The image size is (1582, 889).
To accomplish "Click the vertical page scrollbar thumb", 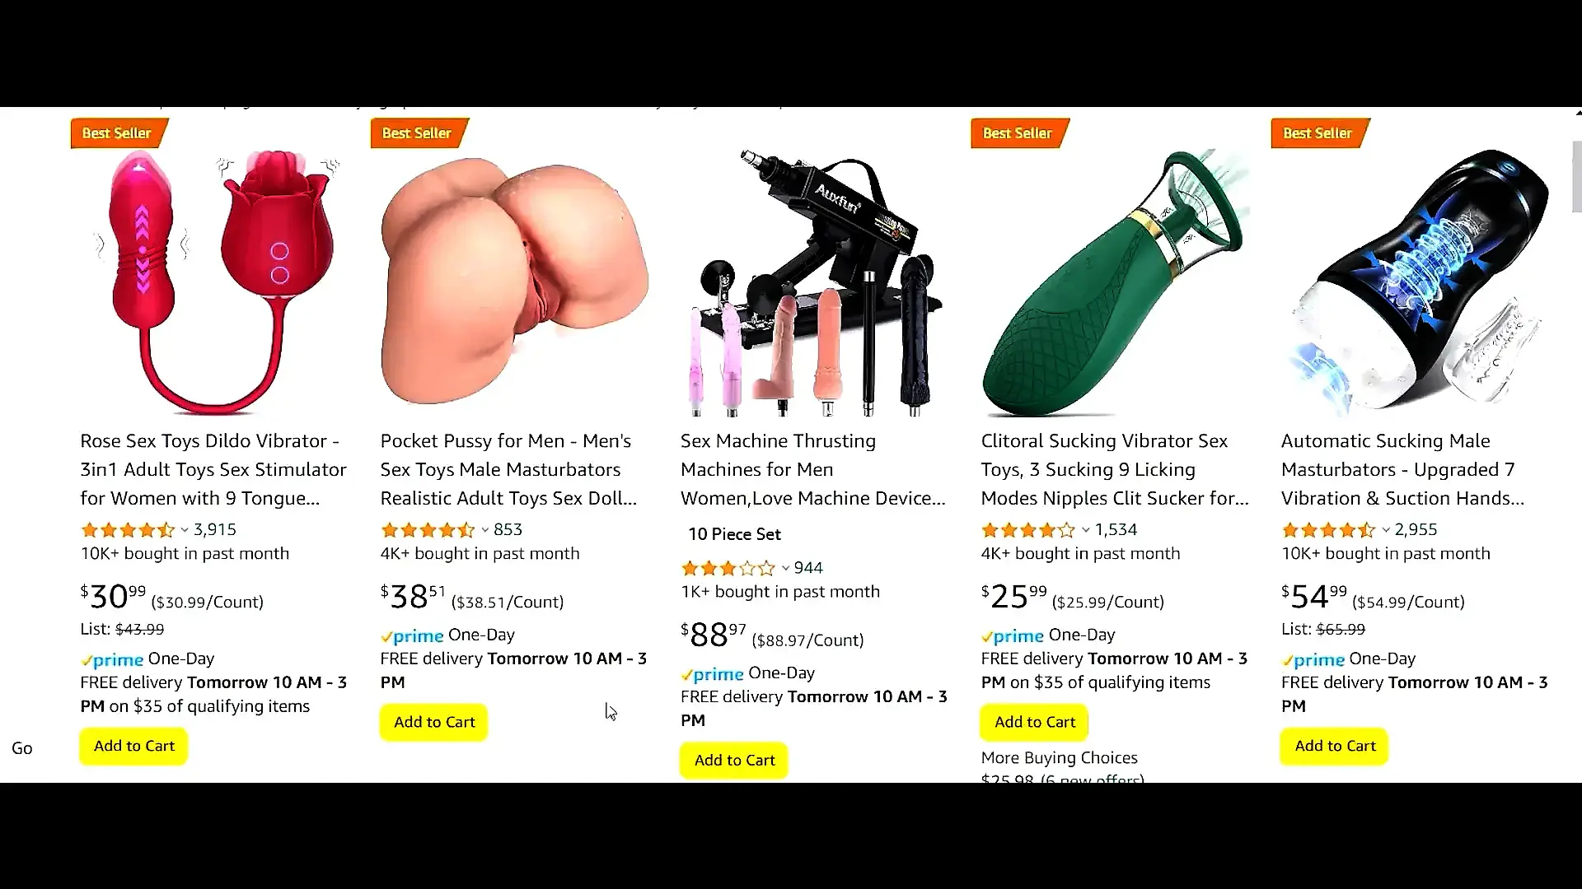I will coord(1577,176).
